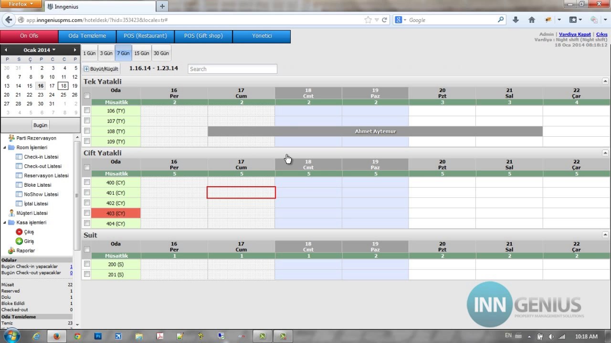The image size is (611, 343).
Task: Launch Internet Explorer from the taskbar
Action: [x=36, y=336]
